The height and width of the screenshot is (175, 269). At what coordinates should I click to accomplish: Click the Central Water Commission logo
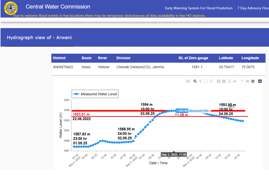coord(11,9)
